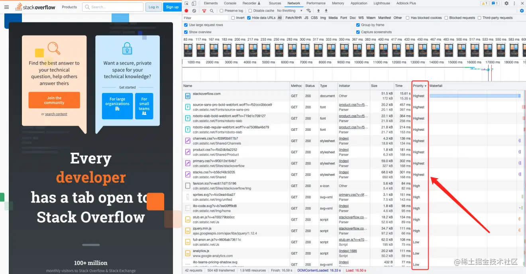Open the Application tab

[x=359, y=3]
